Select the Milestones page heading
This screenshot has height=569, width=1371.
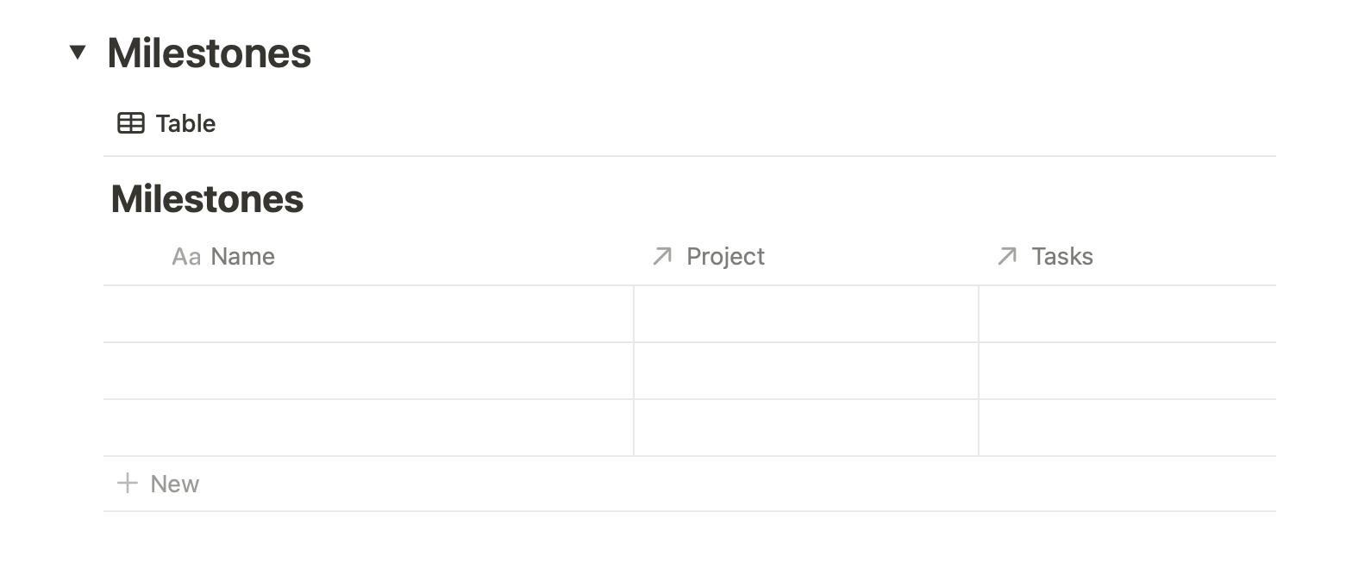[x=209, y=53]
